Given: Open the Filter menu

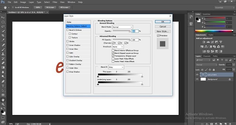Looking at the screenshot, I should point(55,2).
